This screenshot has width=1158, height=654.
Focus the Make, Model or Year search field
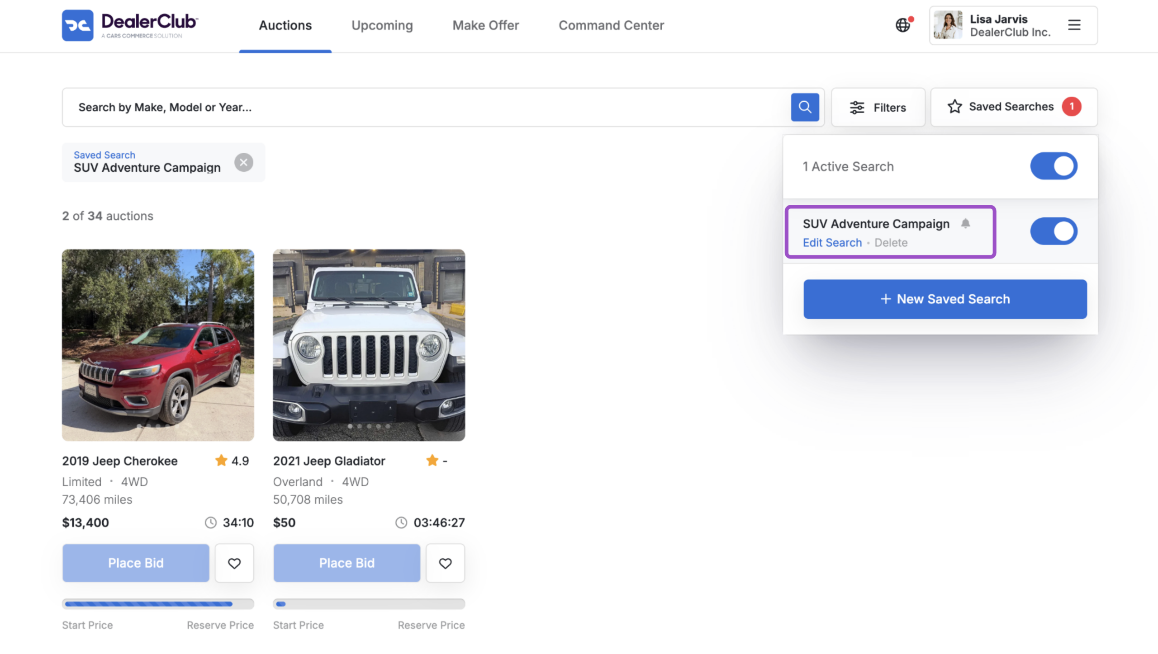[x=425, y=107]
